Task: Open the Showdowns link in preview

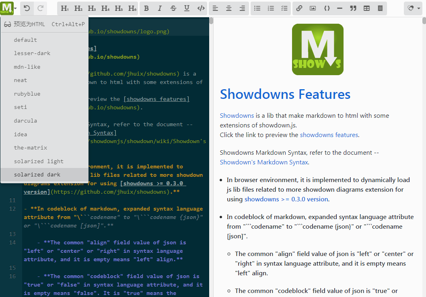Action: tap(237, 116)
